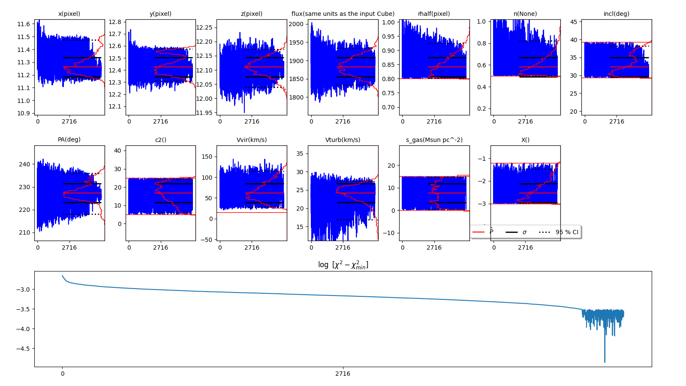Image resolution: width=686 pixels, height=386 pixels.
Task: Click the 2716 tick label under bottom plot
Action: tap(343, 374)
